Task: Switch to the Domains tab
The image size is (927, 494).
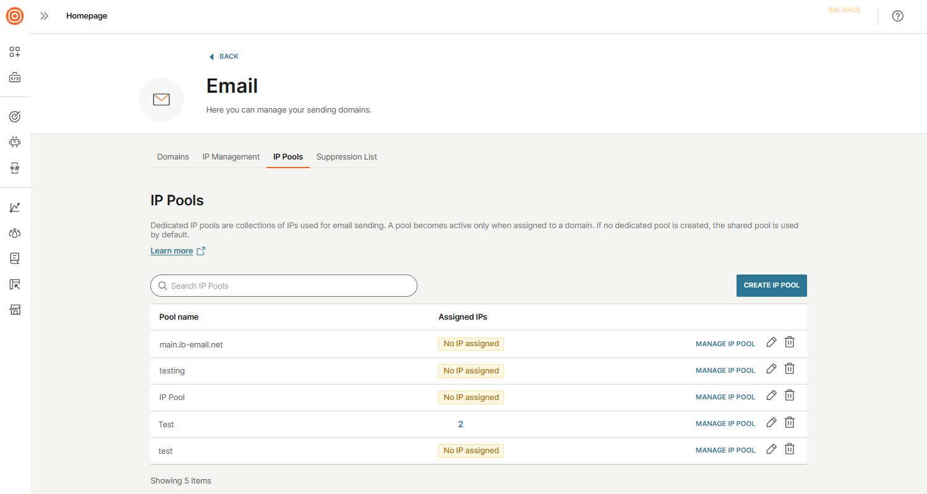Action: [173, 156]
